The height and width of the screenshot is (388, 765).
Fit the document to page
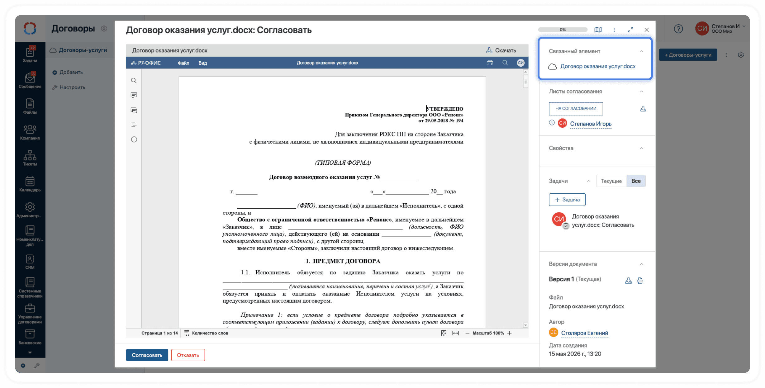coord(444,333)
